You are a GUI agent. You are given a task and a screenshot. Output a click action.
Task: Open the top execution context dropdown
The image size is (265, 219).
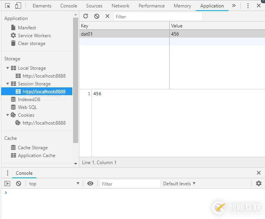click(54, 184)
